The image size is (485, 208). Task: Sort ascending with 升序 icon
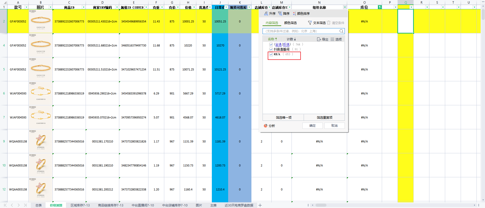click(266, 13)
